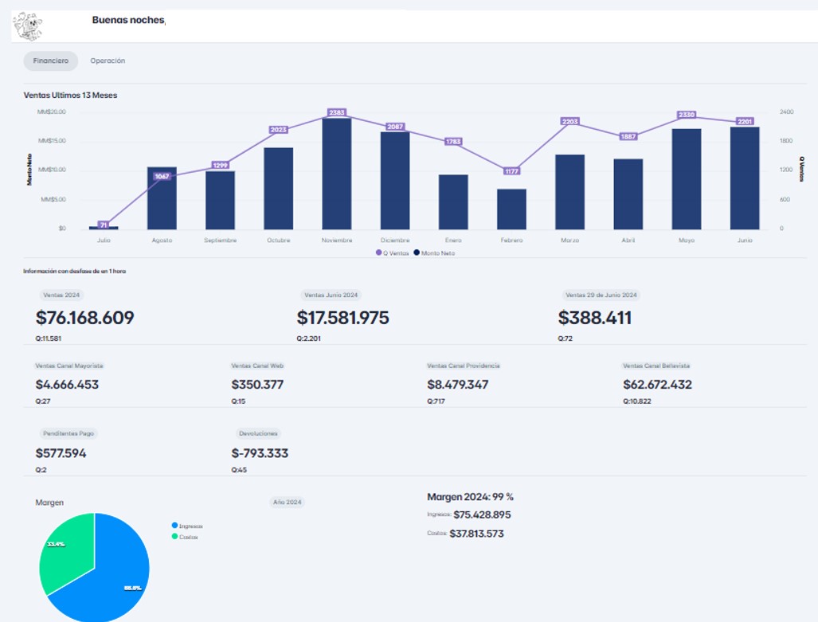The image size is (818, 622).
Task: Click the 71 data point label for Julio
Action: point(104,225)
